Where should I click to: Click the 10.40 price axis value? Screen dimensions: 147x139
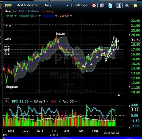click(136, 92)
